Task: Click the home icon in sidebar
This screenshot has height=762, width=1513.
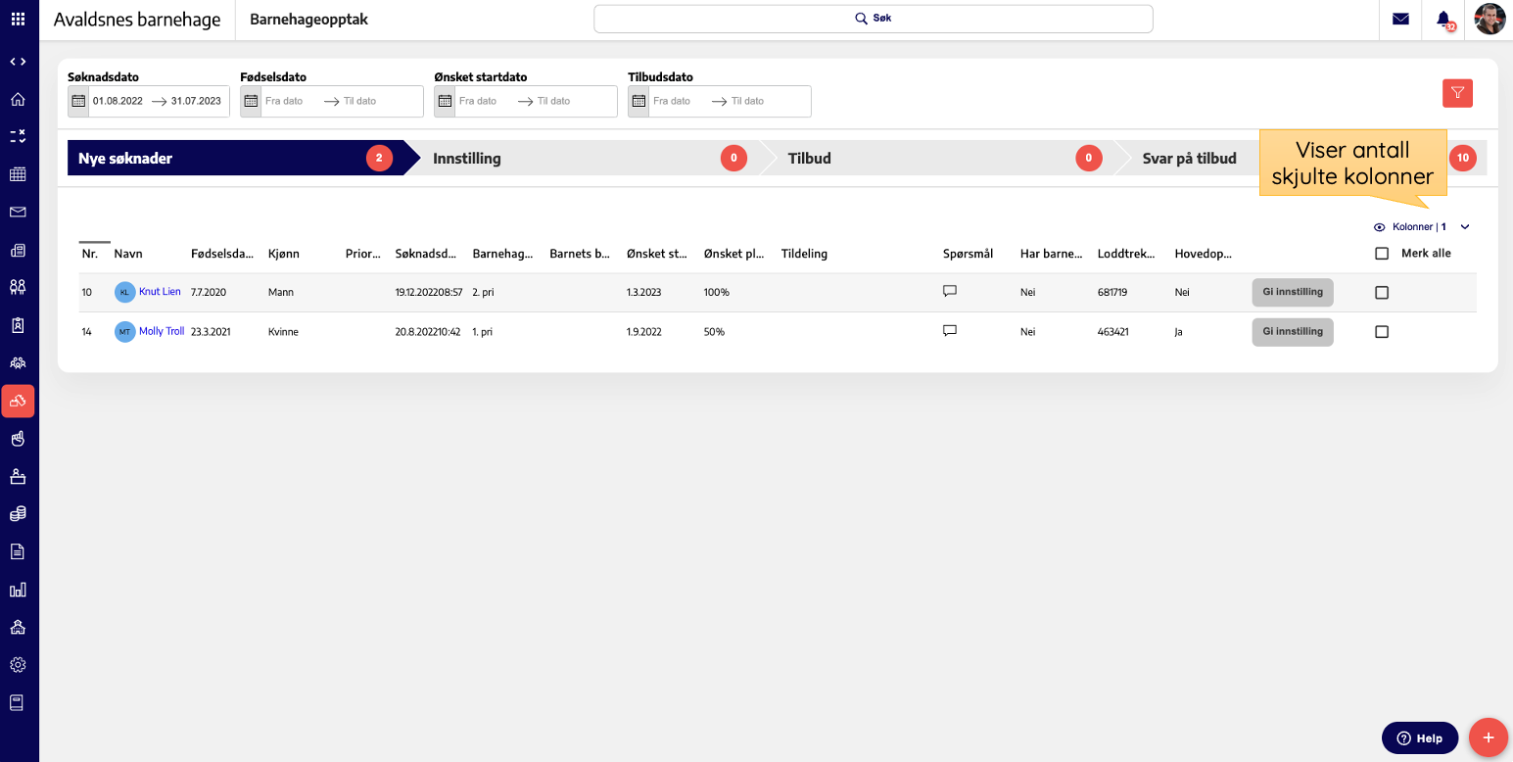Action: click(18, 99)
